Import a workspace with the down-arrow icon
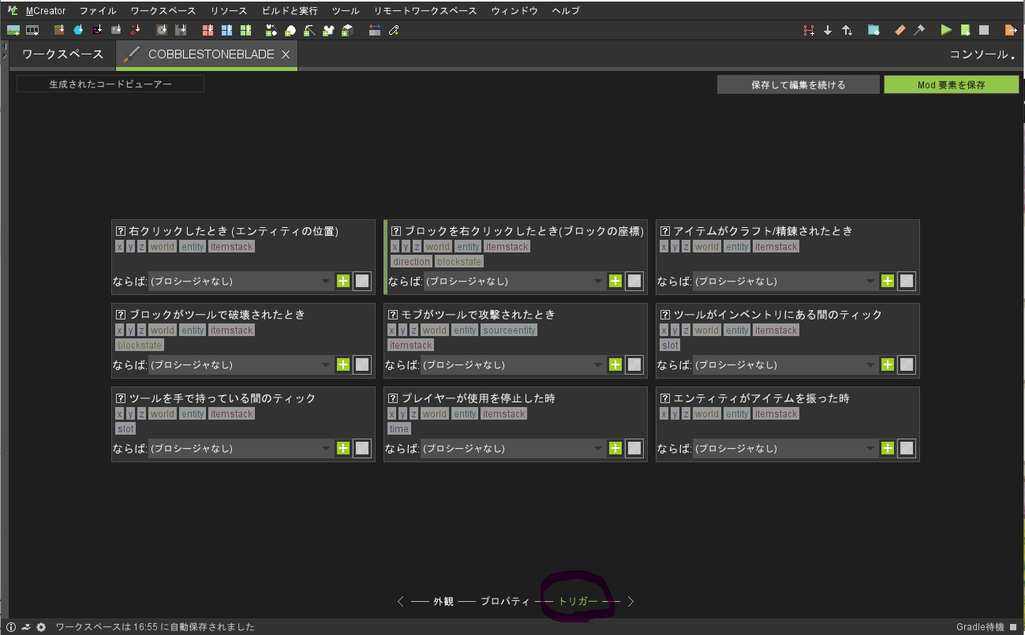This screenshot has width=1025, height=635. click(x=827, y=29)
